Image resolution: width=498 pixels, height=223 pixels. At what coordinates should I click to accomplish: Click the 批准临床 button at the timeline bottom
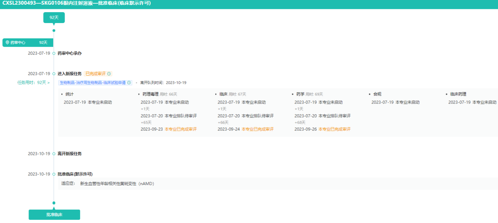click(54, 215)
